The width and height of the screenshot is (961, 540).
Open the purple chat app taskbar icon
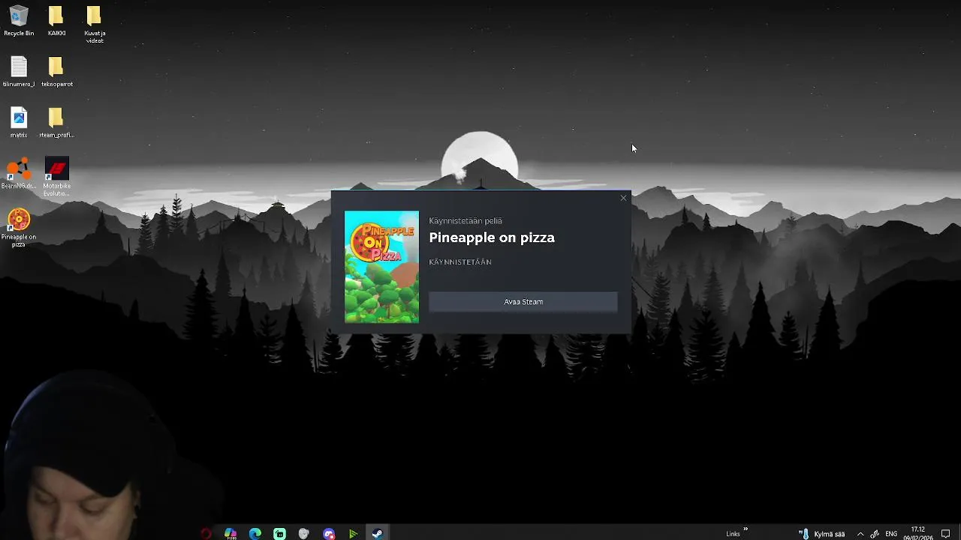329,534
